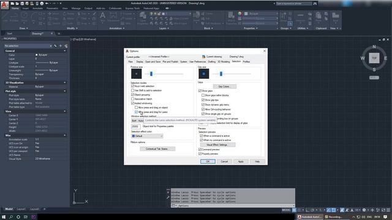
Task: Click the search binoculars icon beside search box
Action: click(x=315, y=4)
